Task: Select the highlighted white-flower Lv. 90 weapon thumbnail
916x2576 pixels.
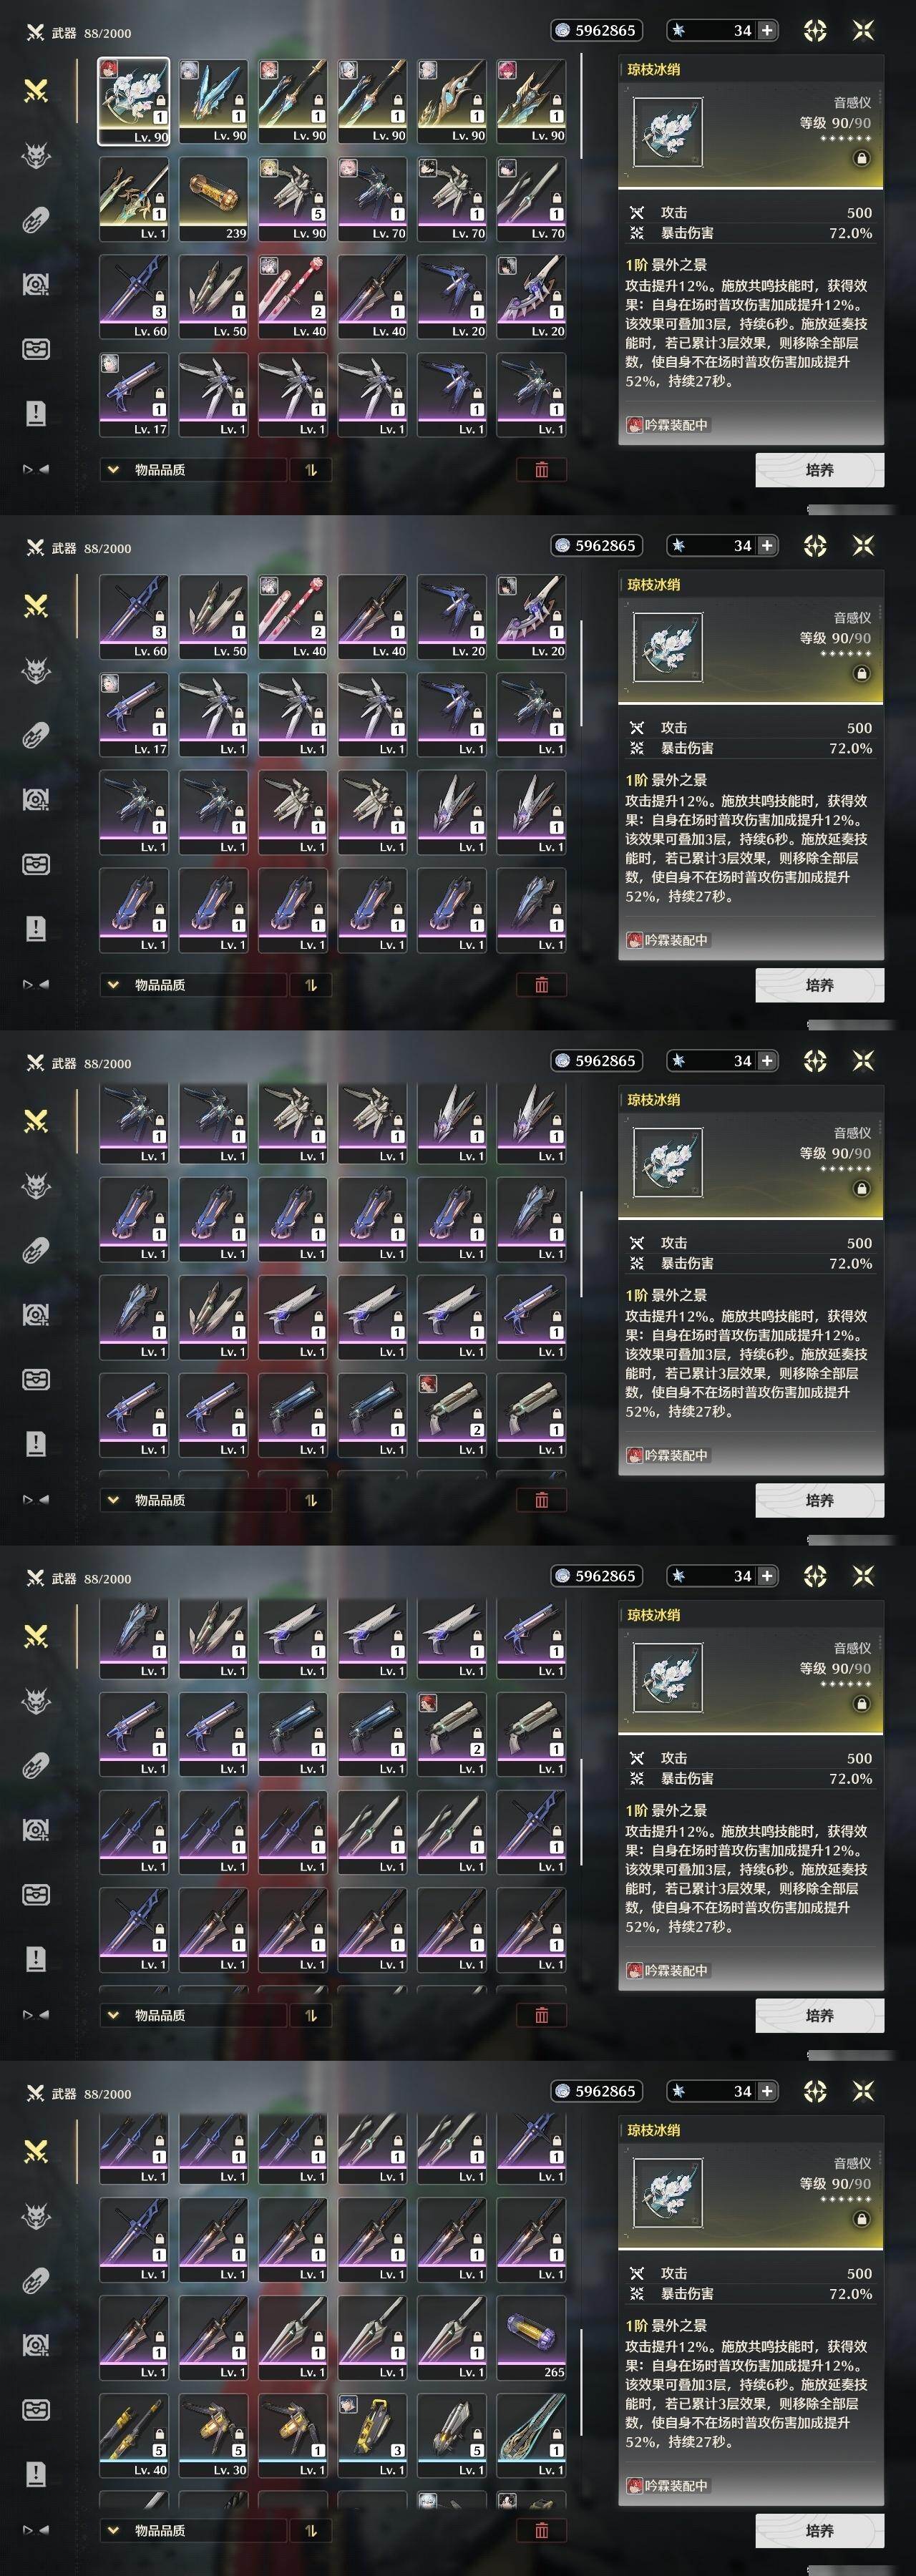Action: [x=133, y=100]
